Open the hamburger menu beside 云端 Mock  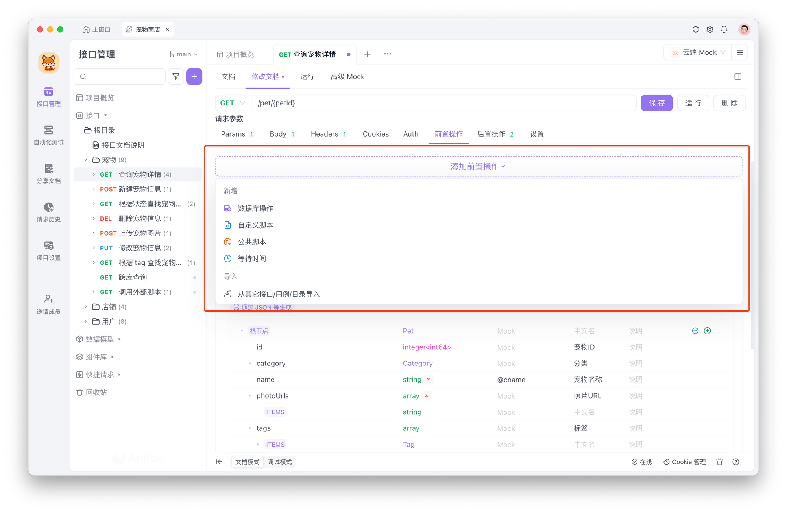pyautogui.click(x=739, y=52)
